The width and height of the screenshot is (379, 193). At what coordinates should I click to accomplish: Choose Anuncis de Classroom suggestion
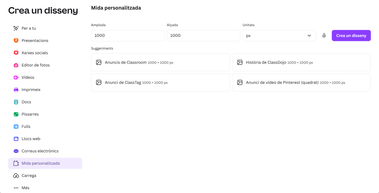[160, 62]
